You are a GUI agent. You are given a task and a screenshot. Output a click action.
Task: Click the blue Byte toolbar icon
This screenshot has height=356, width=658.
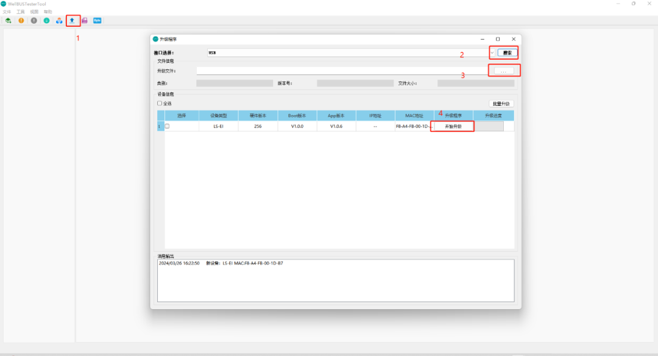(x=97, y=21)
